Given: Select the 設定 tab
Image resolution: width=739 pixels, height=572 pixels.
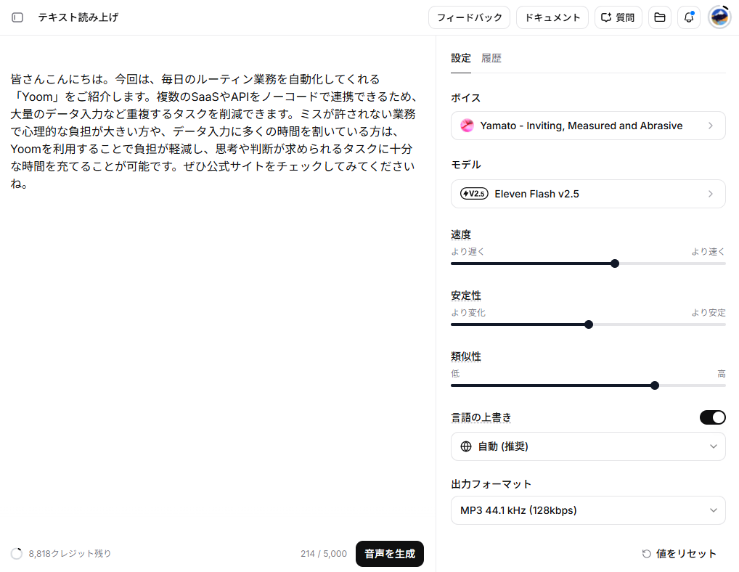Looking at the screenshot, I should pyautogui.click(x=461, y=58).
